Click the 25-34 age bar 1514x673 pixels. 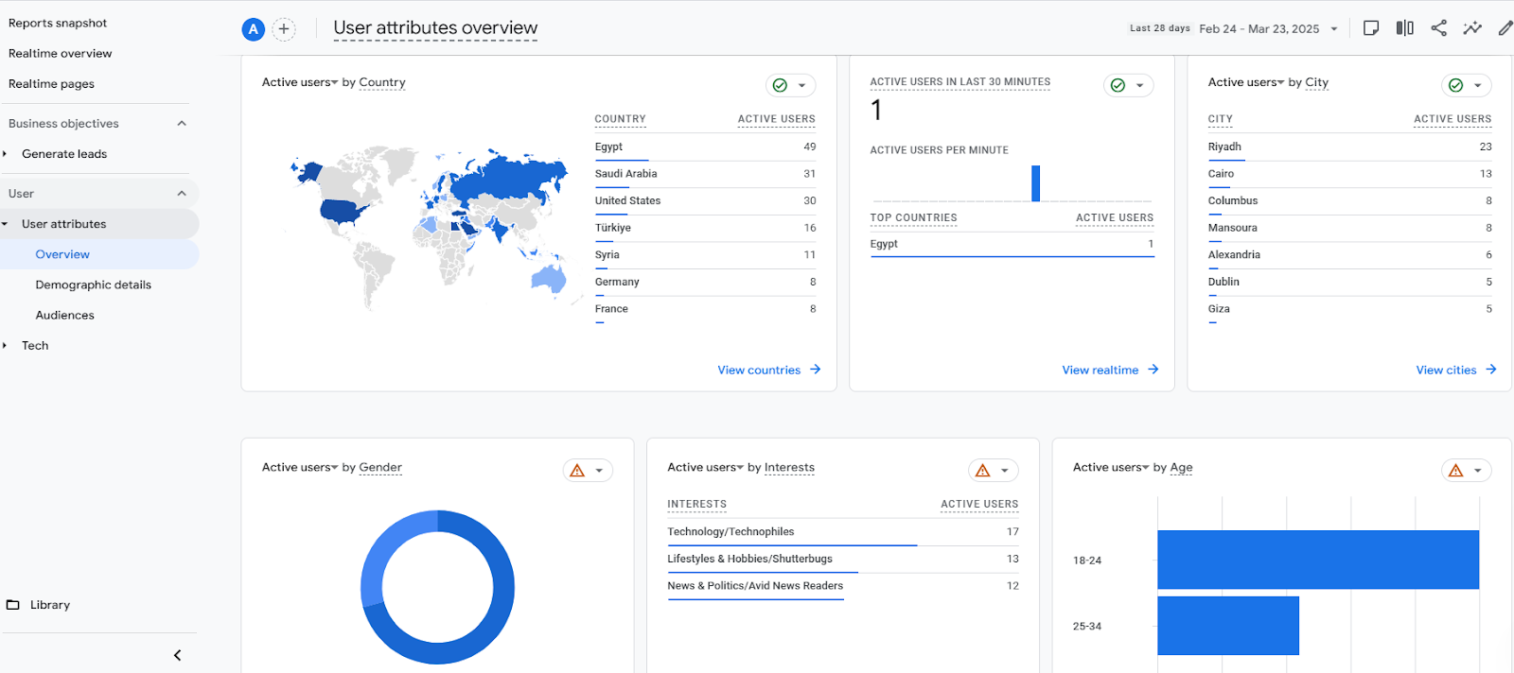click(1228, 626)
